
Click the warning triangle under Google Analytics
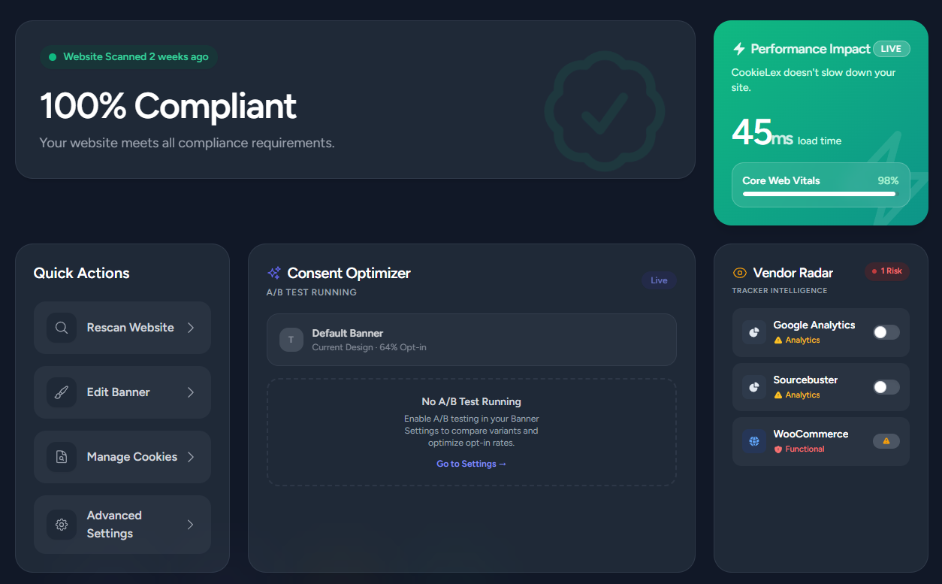[x=780, y=340]
